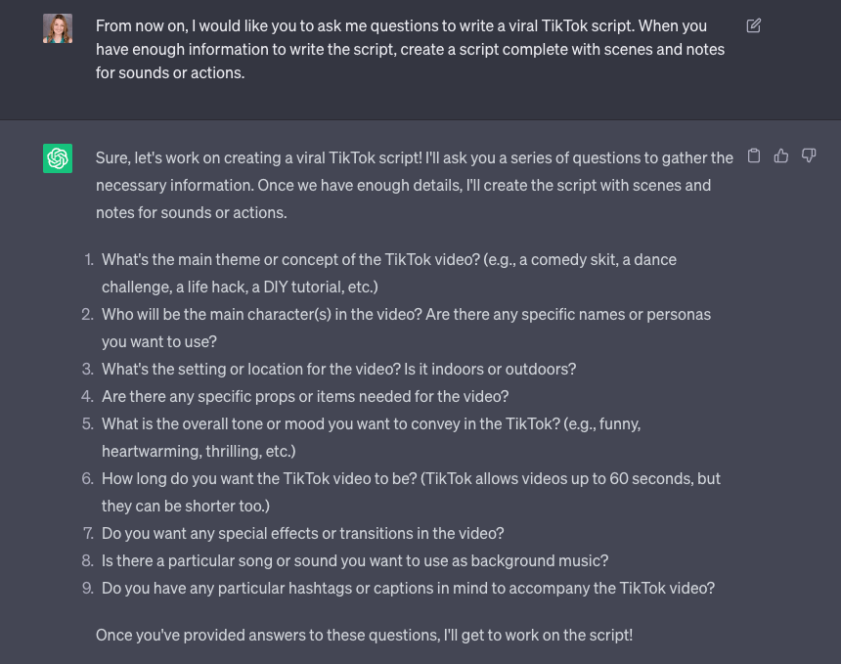Copy ChatGPT's response using the clipboard icon

pos(753,155)
